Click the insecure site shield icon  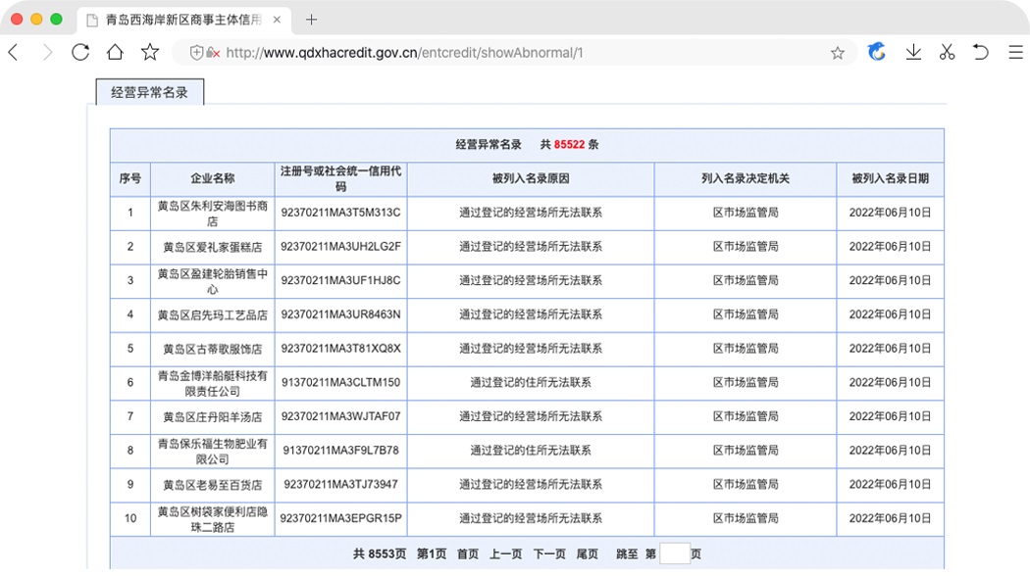pyautogui.click(x=199, y=53)
